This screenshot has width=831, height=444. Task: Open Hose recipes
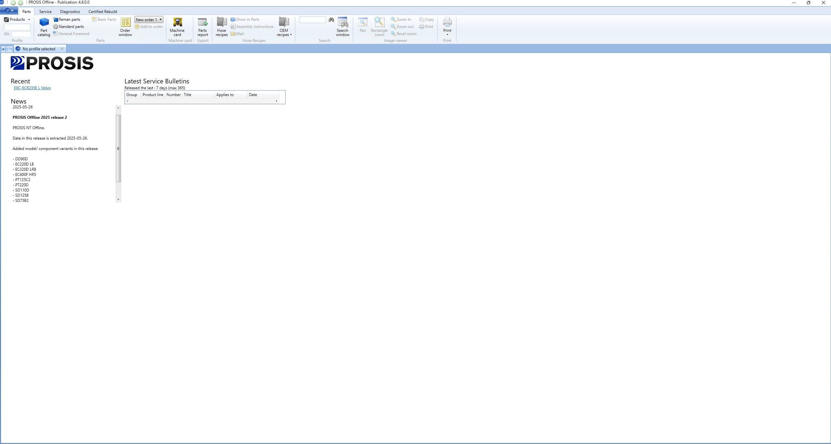coord(222,27)
